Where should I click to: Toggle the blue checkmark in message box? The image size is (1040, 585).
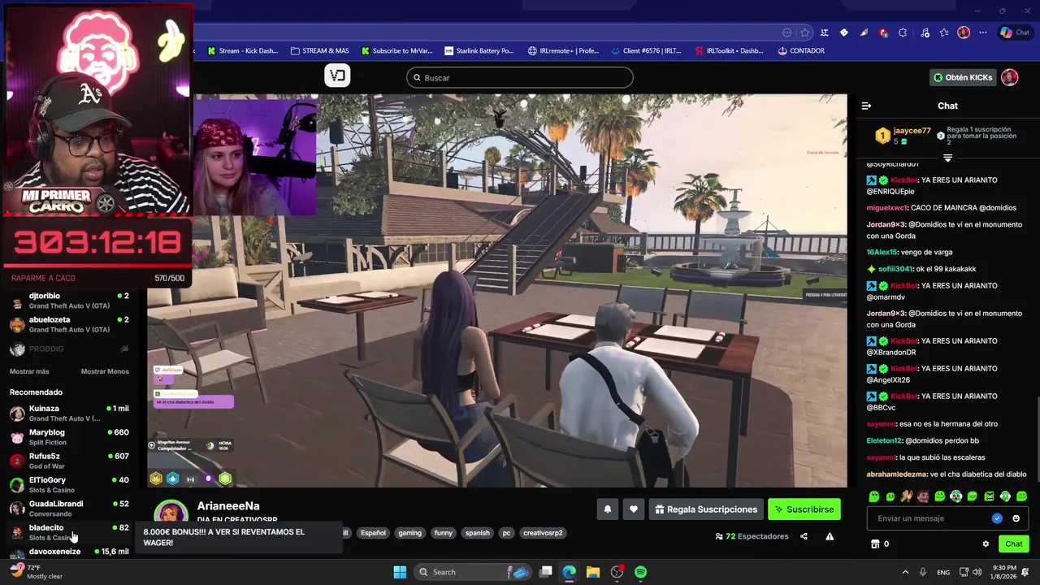997,518
